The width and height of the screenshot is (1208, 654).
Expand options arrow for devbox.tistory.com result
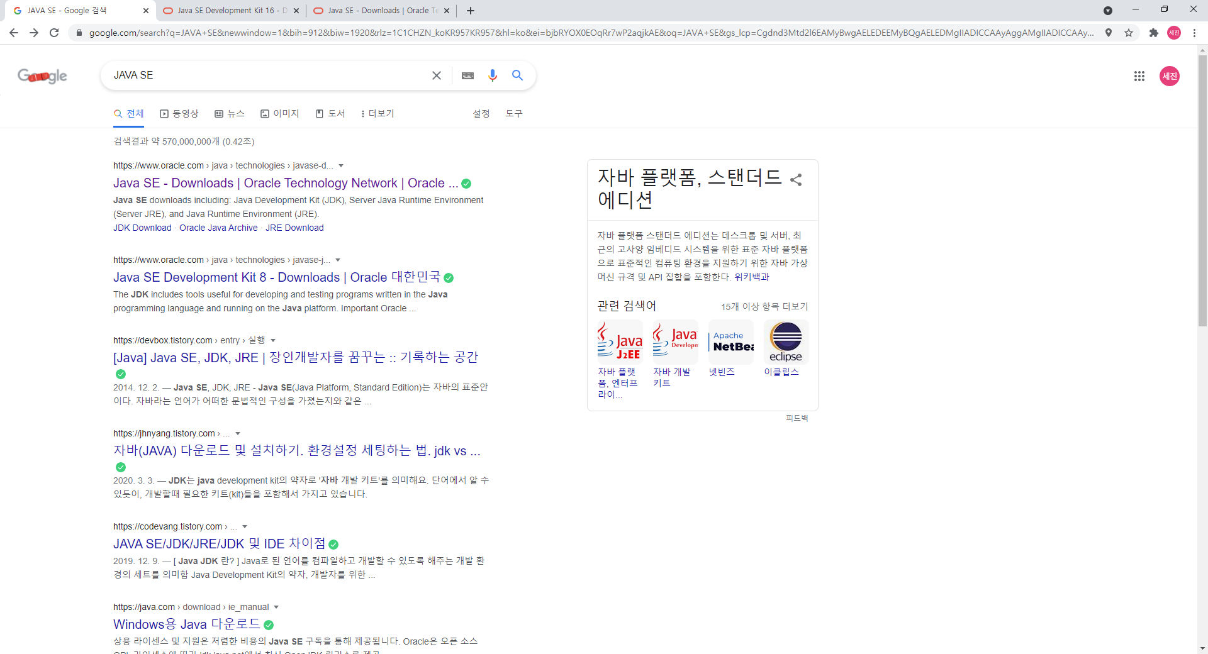[273, 341]
